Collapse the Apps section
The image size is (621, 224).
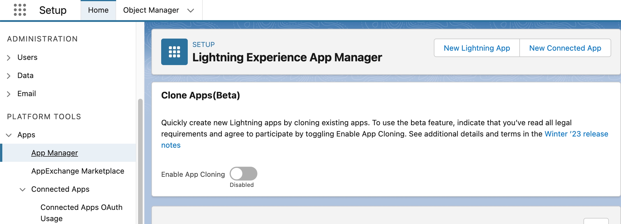point(9,135)
